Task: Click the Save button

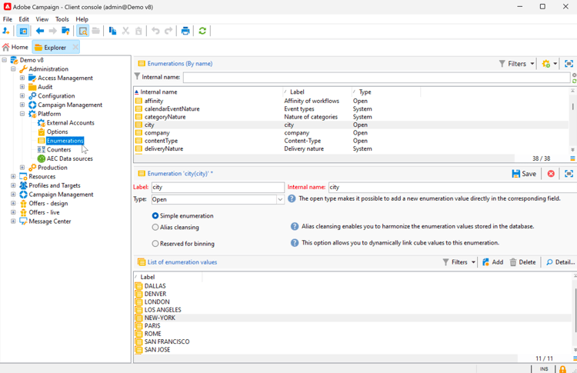Action: [x=524, y=174]
